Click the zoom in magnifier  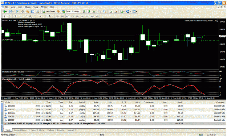coord(100,12)
